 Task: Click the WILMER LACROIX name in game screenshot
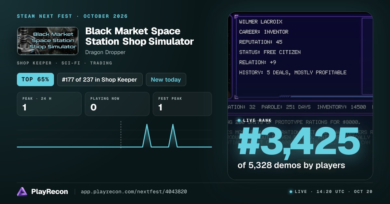261,22
